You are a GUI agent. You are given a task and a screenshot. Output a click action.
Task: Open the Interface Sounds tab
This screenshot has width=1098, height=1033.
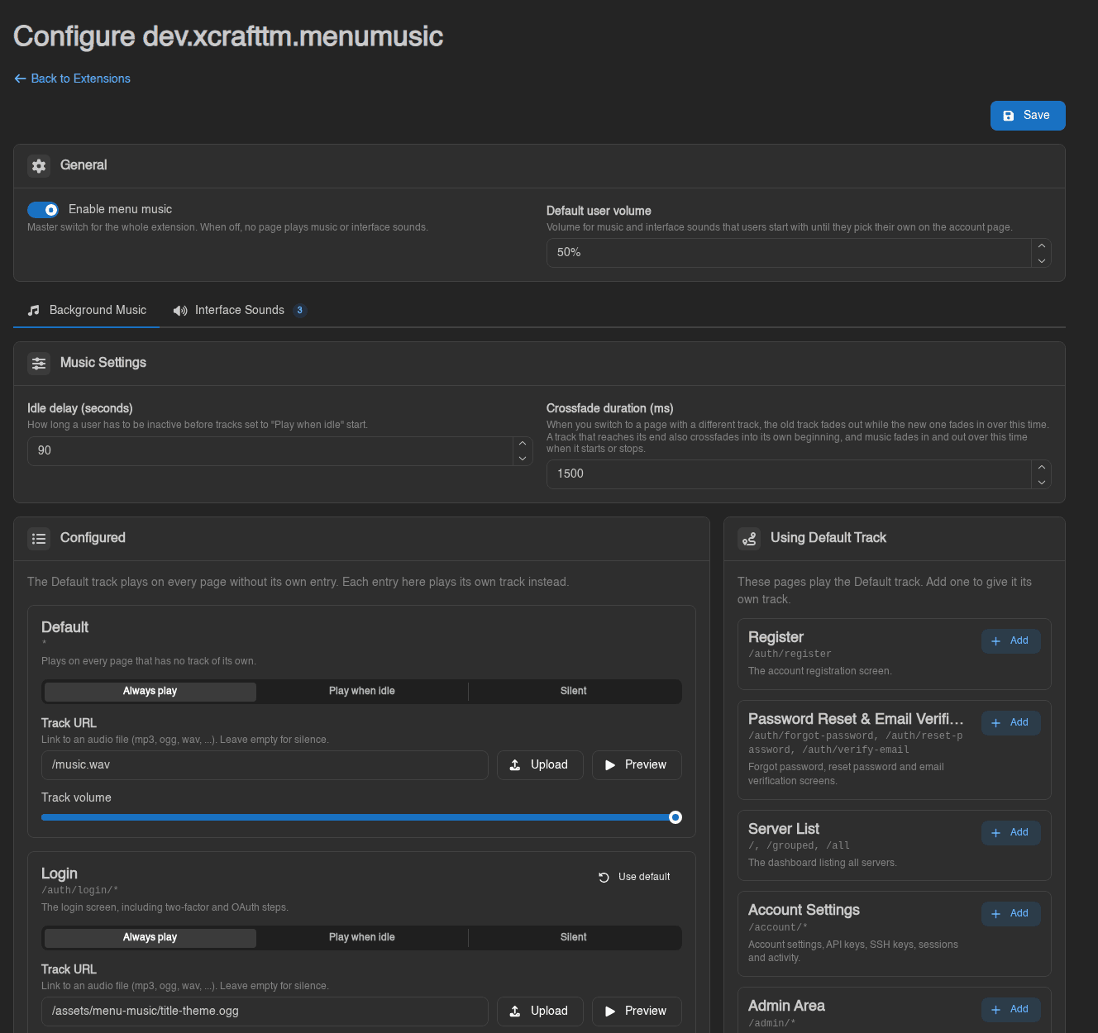[240, 311]
